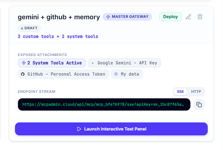This screenshot has height=150, width=223.
Task: Launch Interactive Test Panel
Action: 111,129
